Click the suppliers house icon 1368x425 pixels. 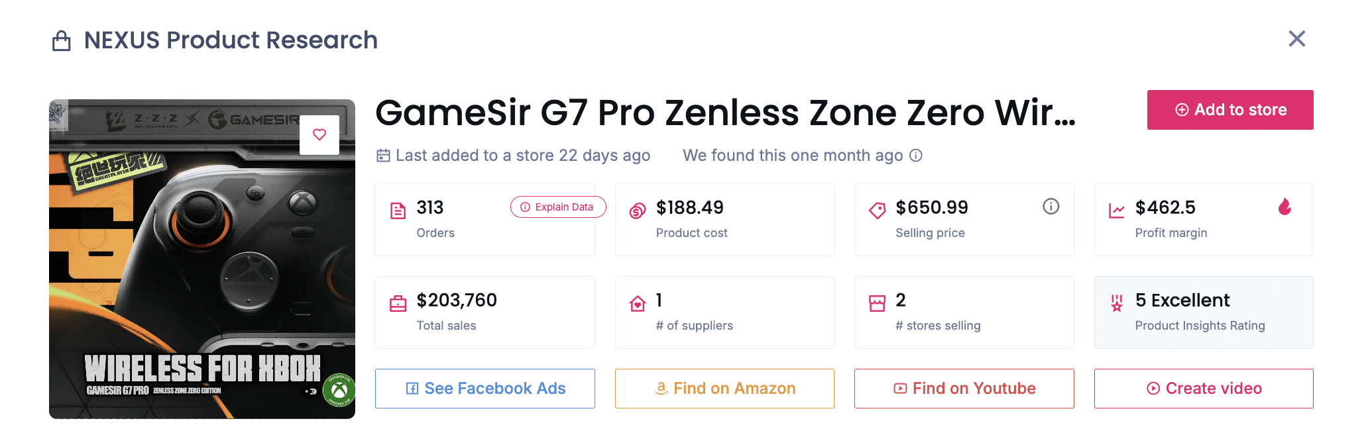(638, 304)
